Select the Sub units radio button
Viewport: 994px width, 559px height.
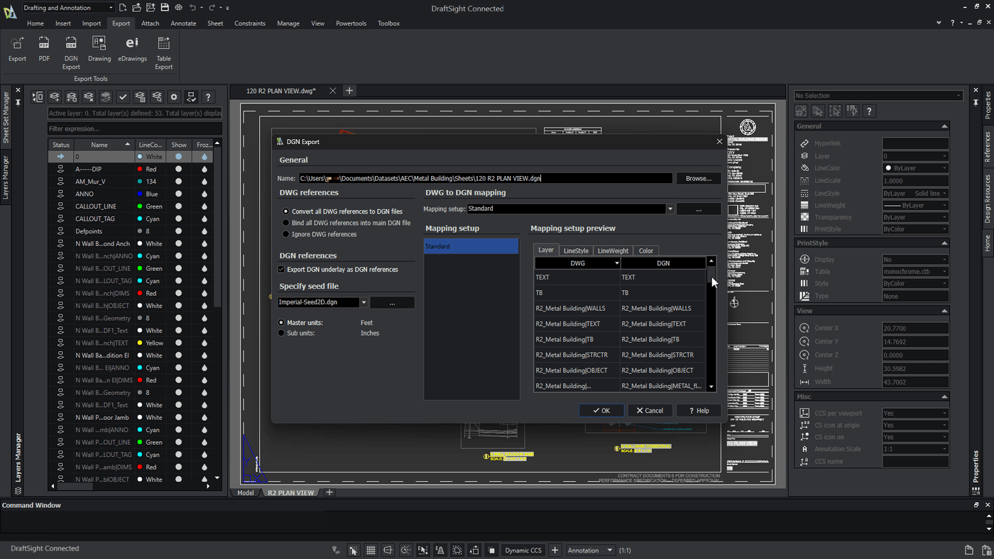(x=280, y=333)
